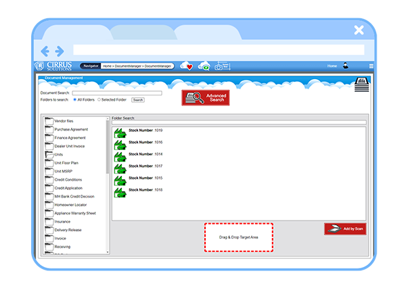The image size is (406, 284).
Task: Click the folder list scrollbar
Action: pyautogui.click(x=108, y=156)
